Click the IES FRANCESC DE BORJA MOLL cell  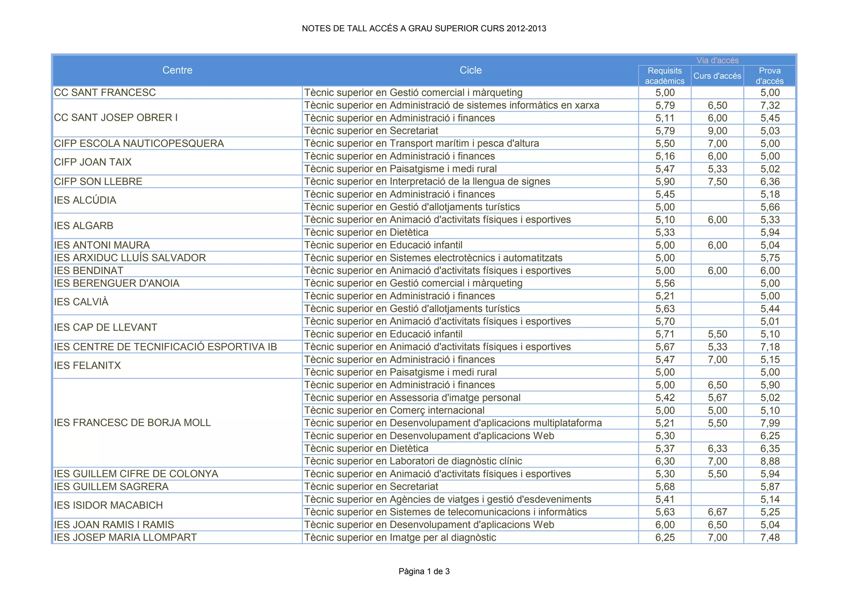click(132, 423)
